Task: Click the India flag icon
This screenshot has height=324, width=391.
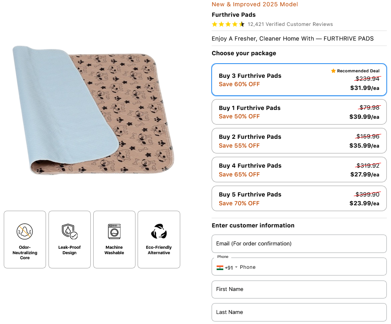Action: (220, 268)
